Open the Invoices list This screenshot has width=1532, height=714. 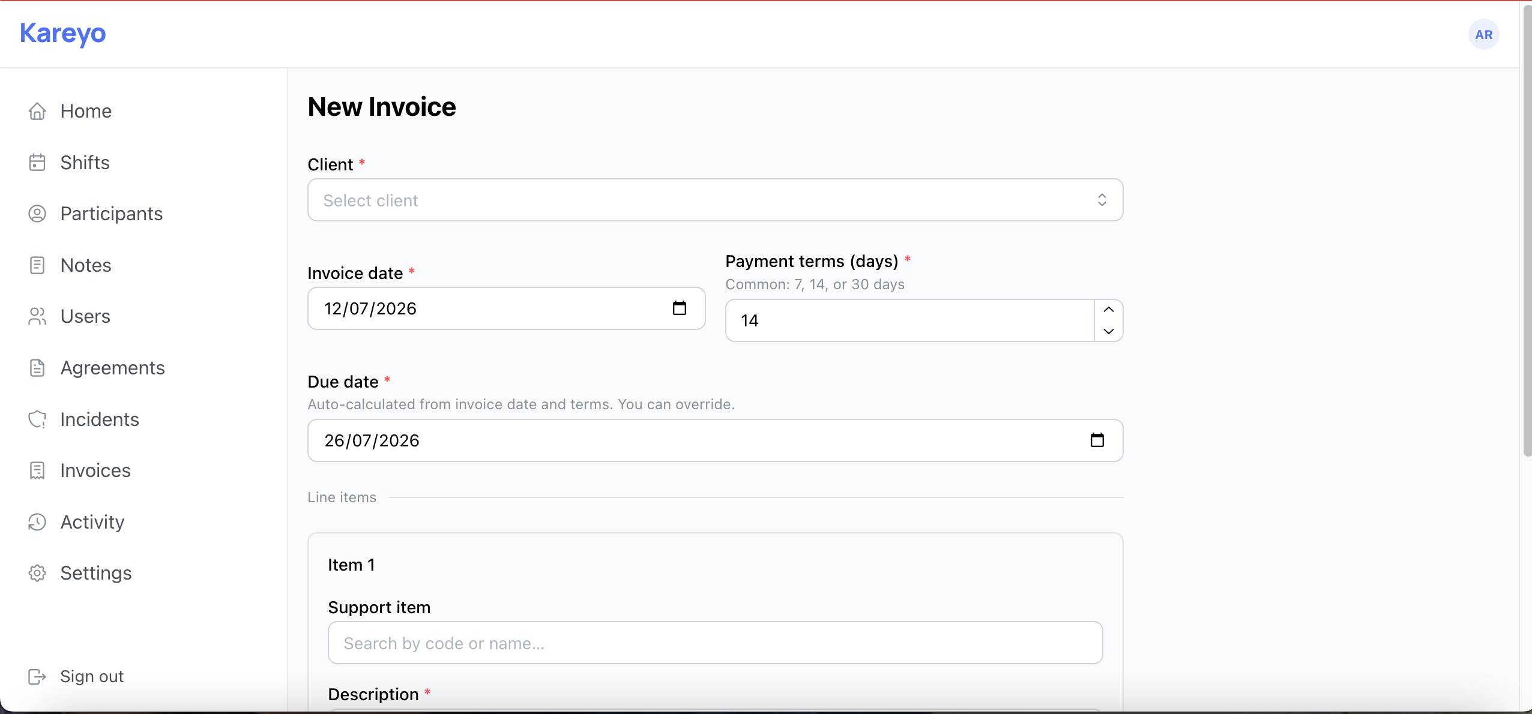95,470
